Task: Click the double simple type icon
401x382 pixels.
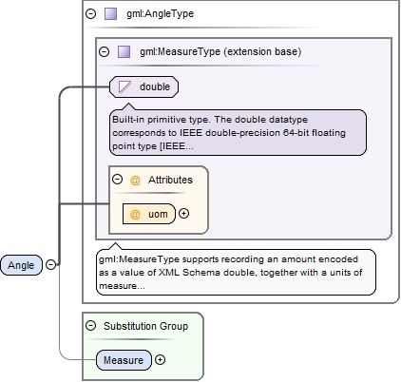Action: coord(124,86)
